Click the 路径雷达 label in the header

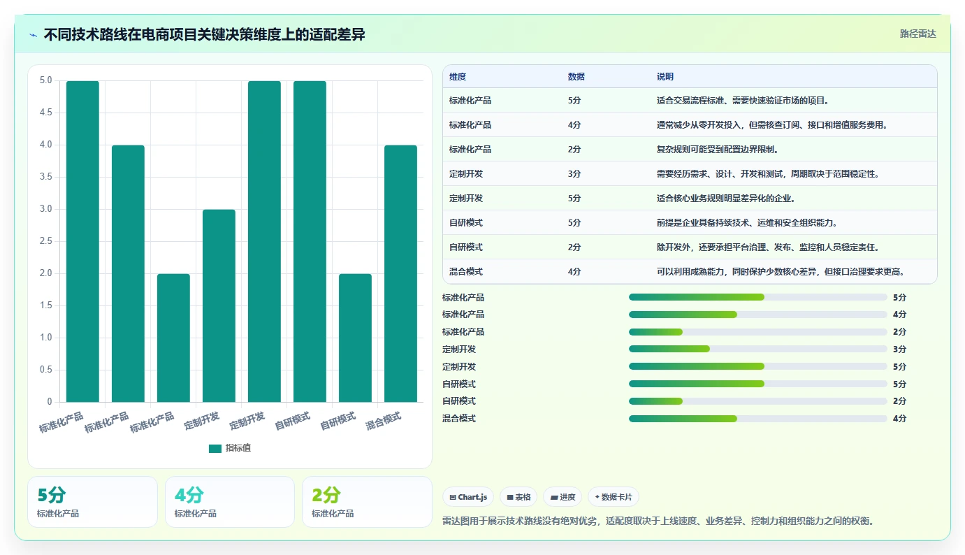tap(917, 34)
